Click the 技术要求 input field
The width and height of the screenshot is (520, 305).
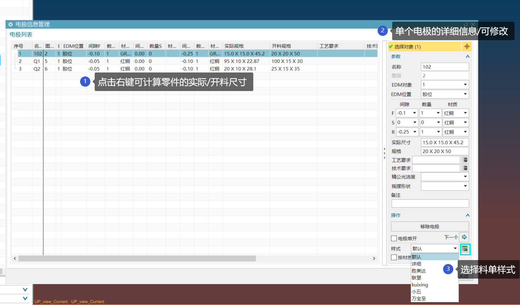[436, 168]
